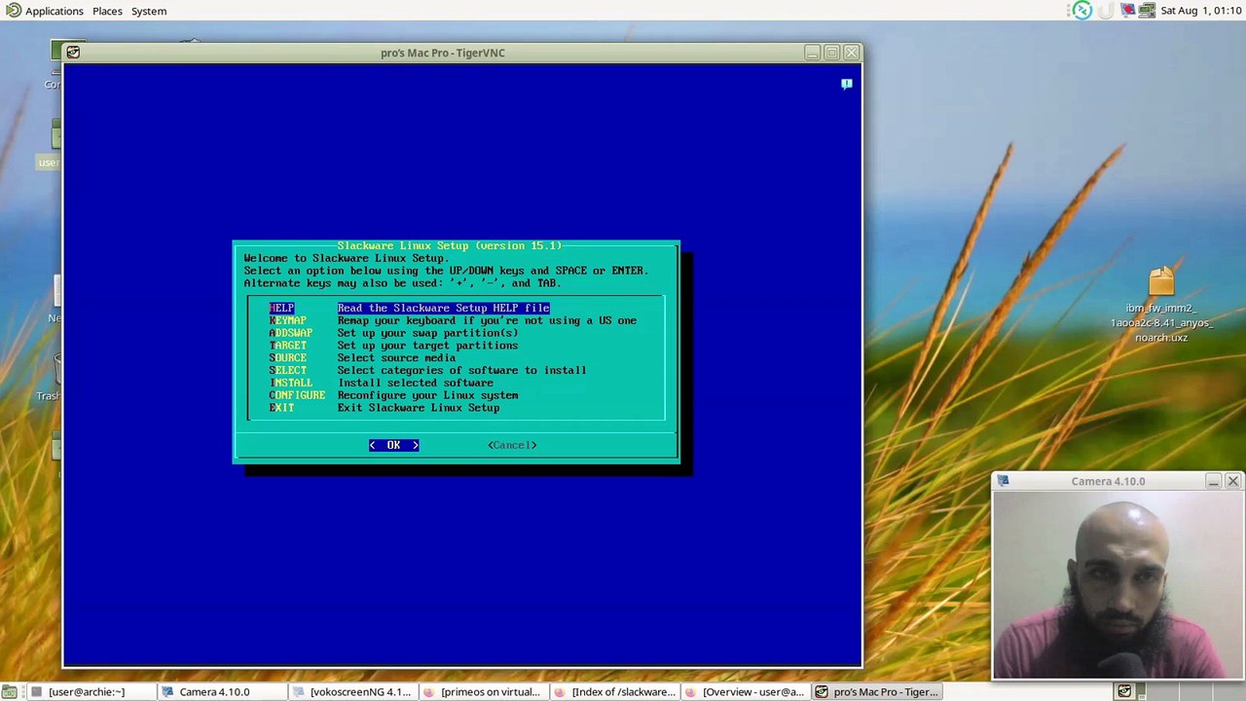Click the Cancel button in setup dialog
Image resolution: width=1246 pixels, height=701 pixels.
pyautogui.click(x=512, y=445)
